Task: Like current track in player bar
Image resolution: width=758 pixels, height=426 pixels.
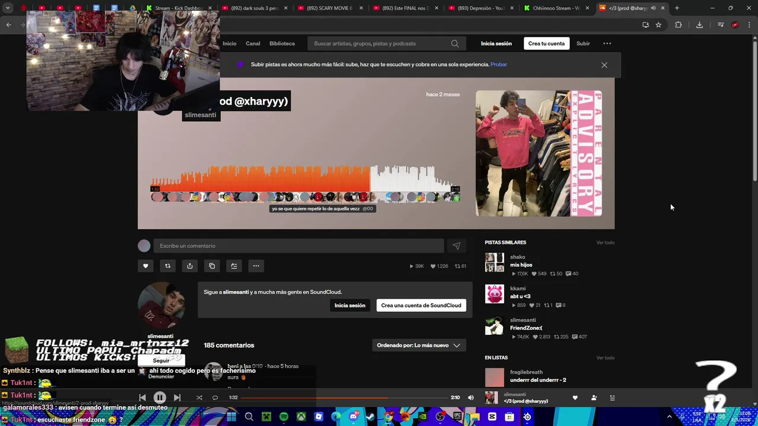Action: [575, 398]
